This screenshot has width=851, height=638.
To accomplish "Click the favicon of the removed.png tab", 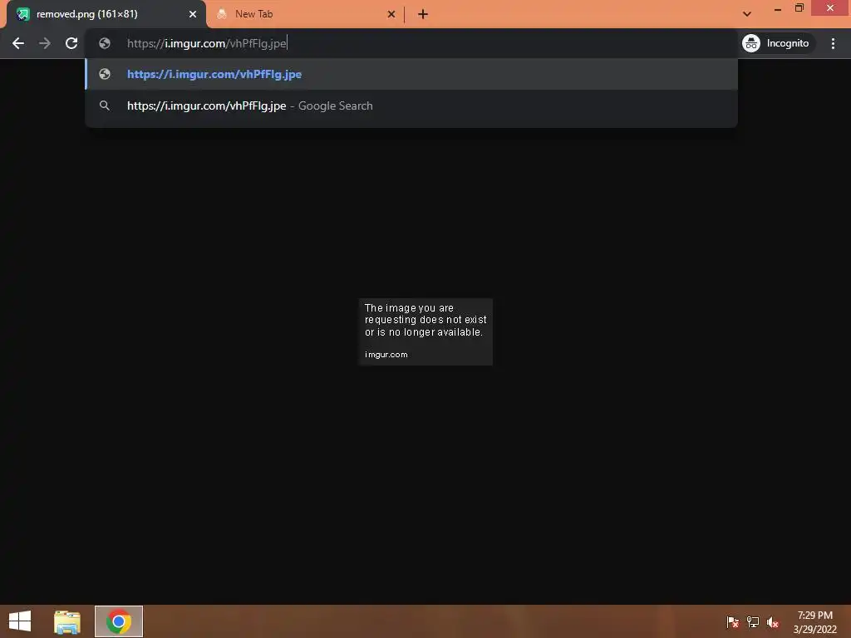I will coord(22,14).
